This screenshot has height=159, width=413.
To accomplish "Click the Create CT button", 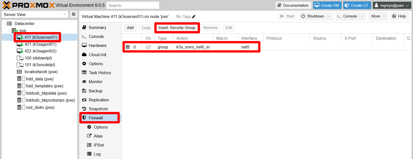I will tap(357, 5).
